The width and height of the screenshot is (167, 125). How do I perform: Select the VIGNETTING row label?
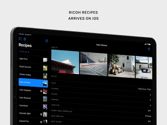[x=55, y=105]
